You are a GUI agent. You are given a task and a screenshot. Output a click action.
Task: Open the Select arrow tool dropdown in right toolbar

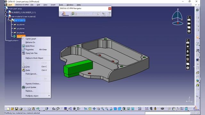199,39
